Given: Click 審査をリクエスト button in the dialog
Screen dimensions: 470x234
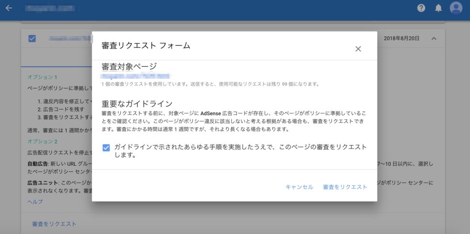Looking at the screenshot, I should (x=345, y=187).
